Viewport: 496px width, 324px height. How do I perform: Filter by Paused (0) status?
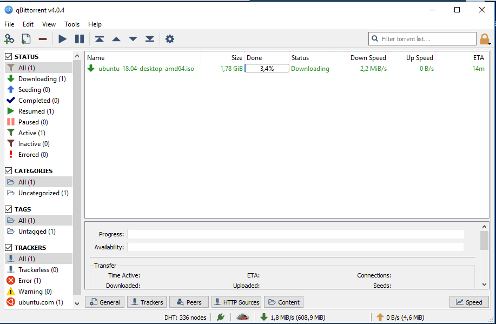(x=38, y=122)
